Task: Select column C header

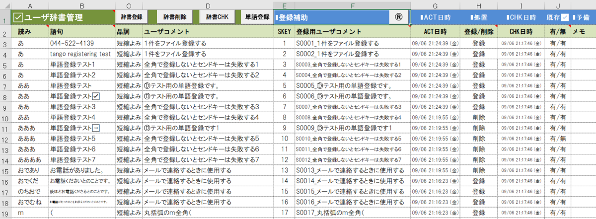Action: pyautogui.click(x=128, y=5)
